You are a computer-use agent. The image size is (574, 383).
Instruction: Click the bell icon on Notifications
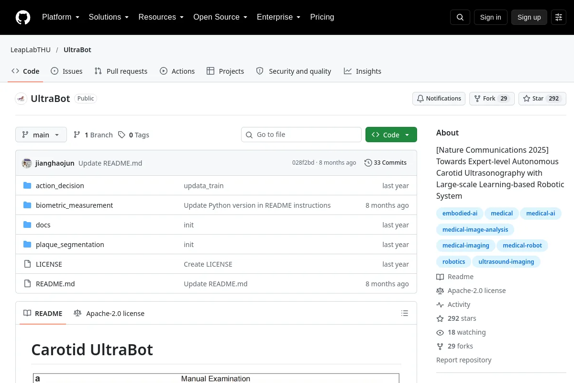click(420, 99)
